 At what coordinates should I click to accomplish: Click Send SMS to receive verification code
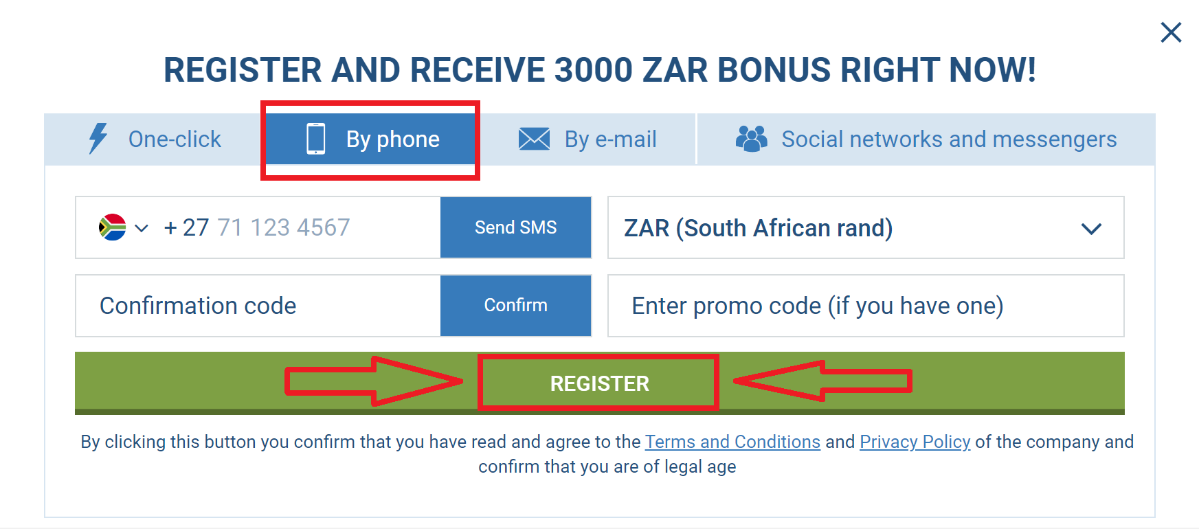[x=515, y=227]
